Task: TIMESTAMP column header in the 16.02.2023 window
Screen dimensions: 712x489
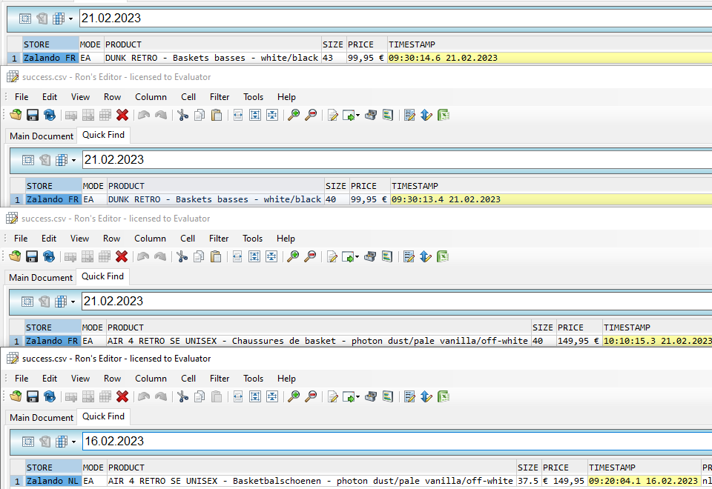Action: click(x=645, y=468)
